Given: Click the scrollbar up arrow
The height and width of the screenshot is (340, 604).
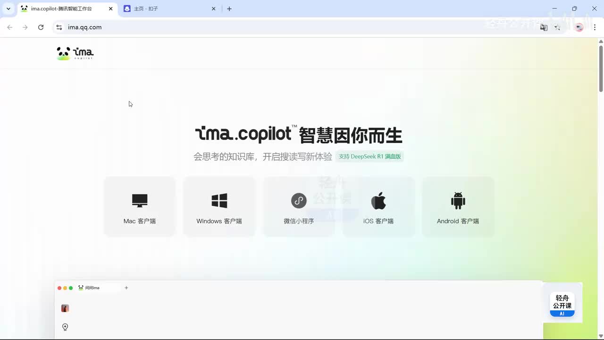Looking at the screenshot, I should point(601,41).
